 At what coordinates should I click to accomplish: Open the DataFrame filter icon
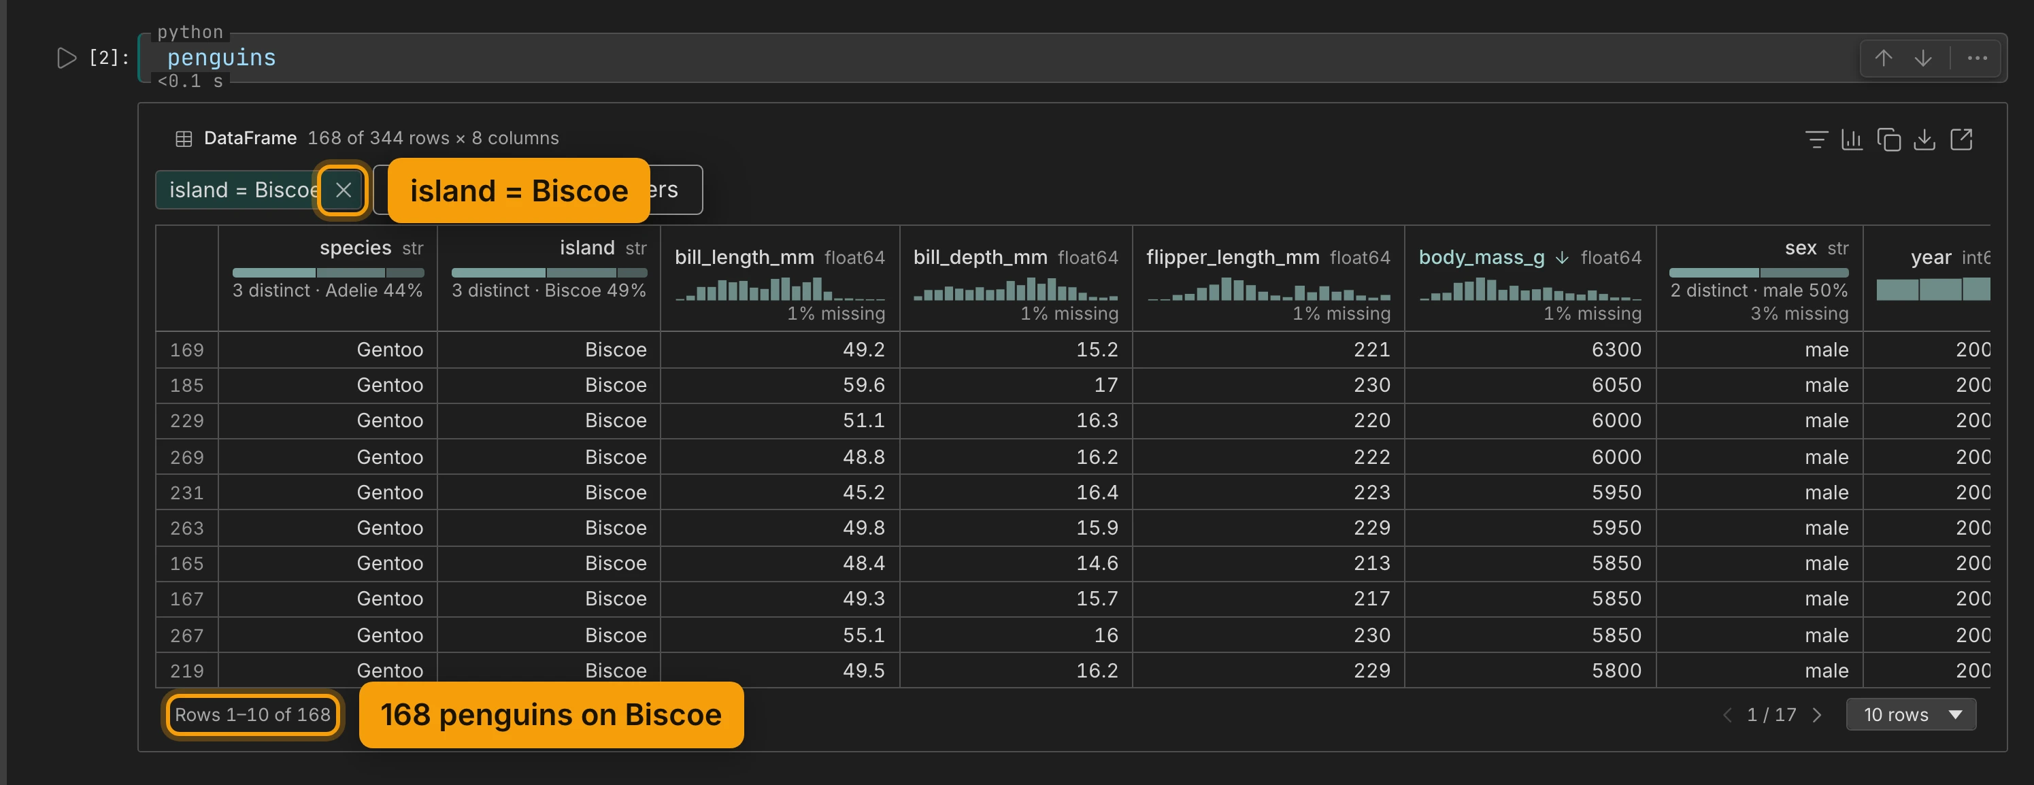coord(1816,139)
